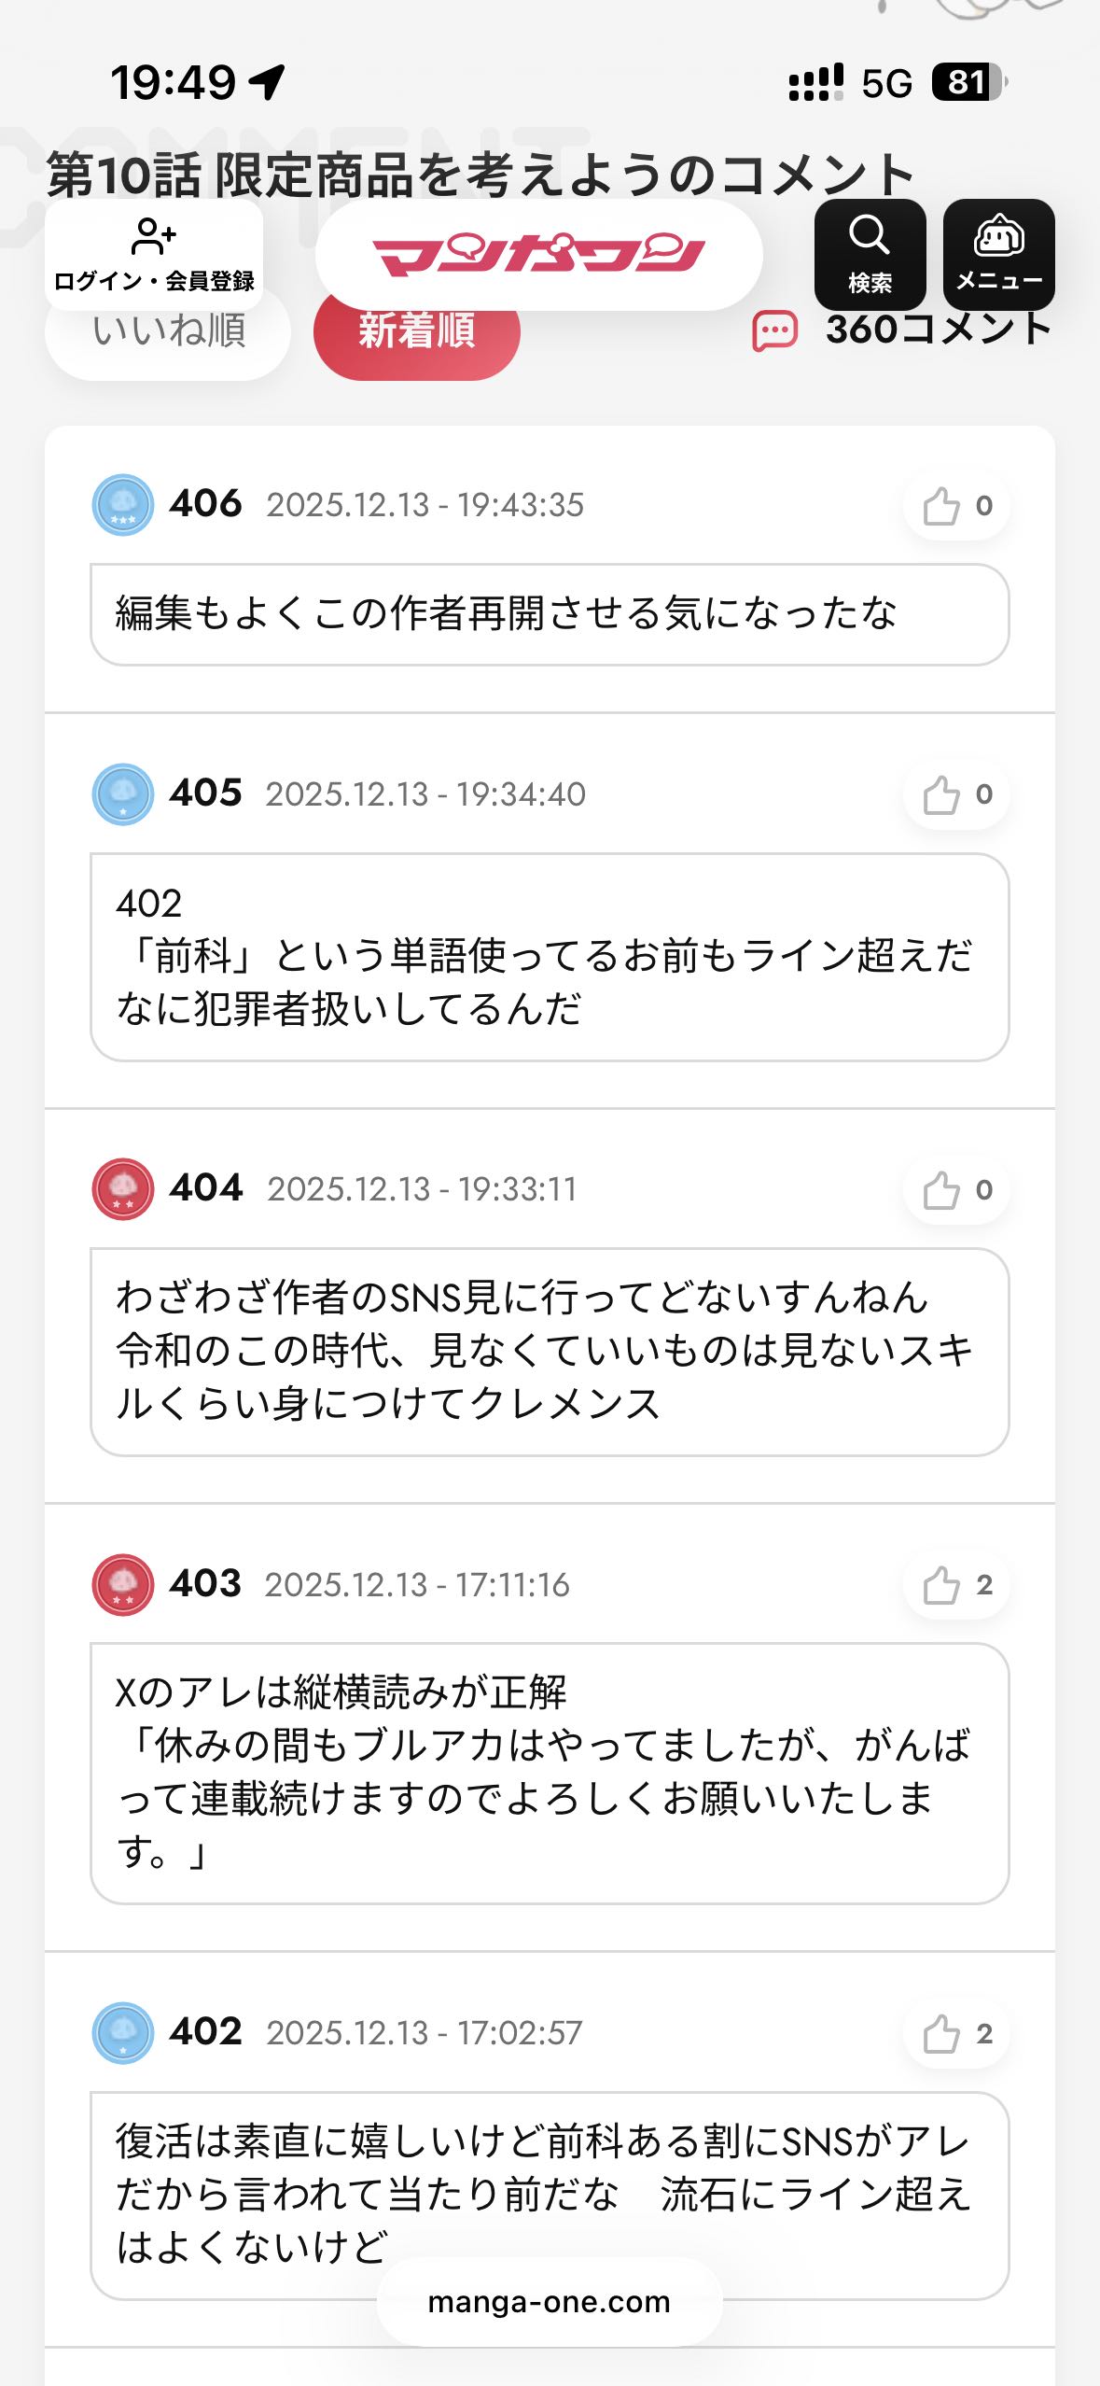
Task: Click the 360コメント speech bubble icon
Action: [774, 331]
